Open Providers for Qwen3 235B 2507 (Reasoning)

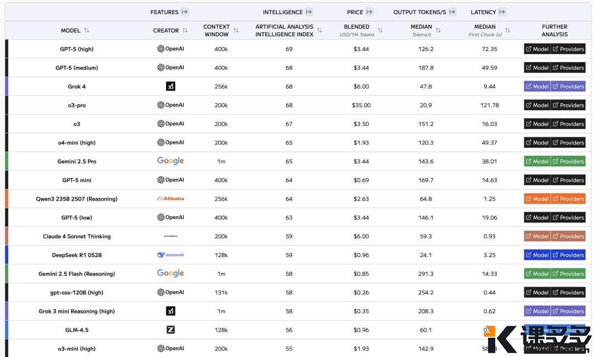[x=568, y=199]
